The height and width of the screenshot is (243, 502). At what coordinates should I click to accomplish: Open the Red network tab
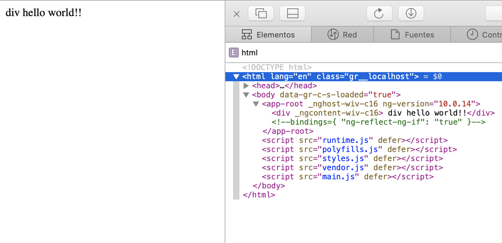coord(342,35)
